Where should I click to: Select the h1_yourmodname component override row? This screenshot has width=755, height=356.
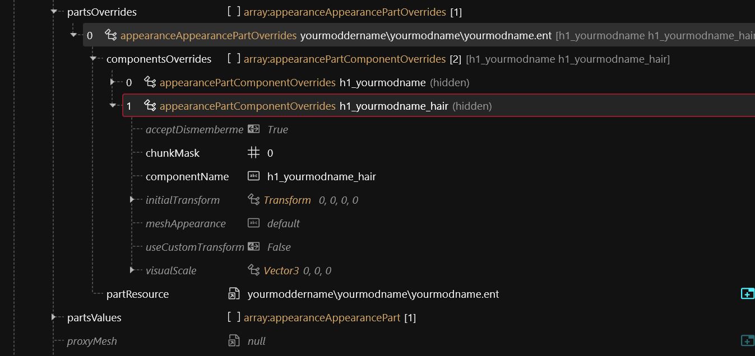pos(382,82)
